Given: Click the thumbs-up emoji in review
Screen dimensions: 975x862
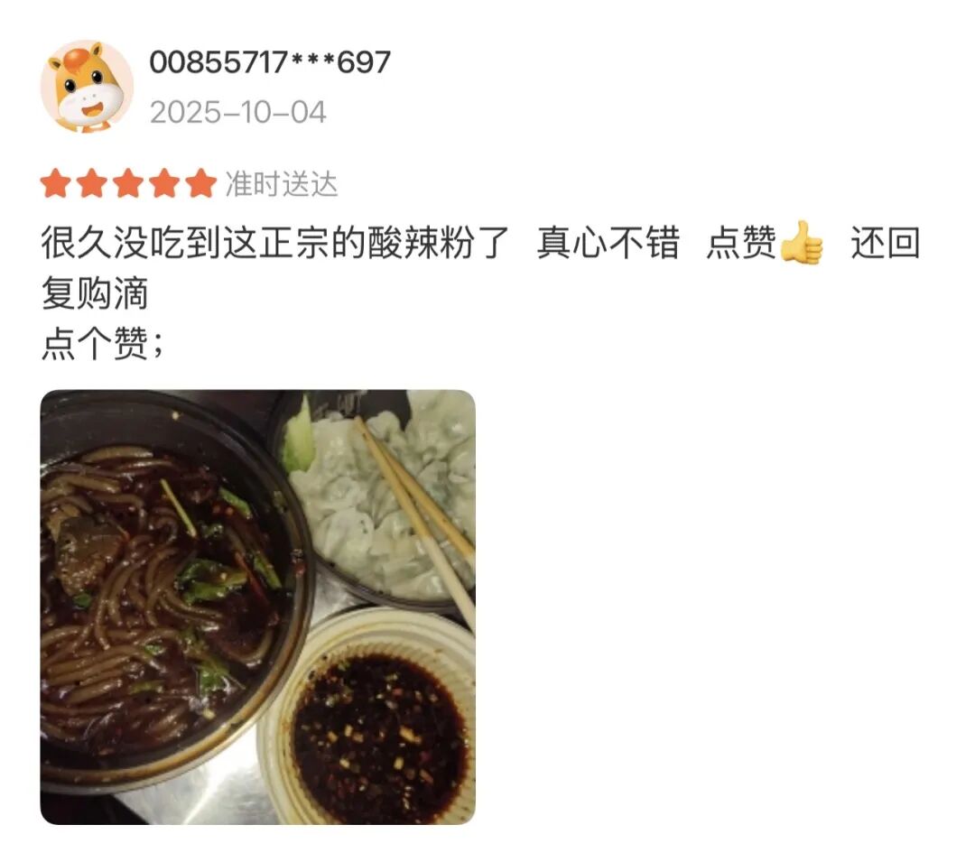Looking at the screenshot, I should click(803, 243).
